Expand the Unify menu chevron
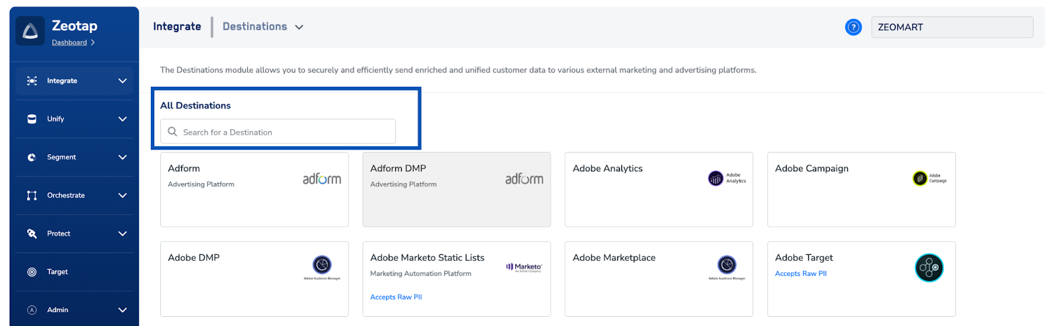The height and width of the screenshot is (326, 1054). (x=123, y=119)
